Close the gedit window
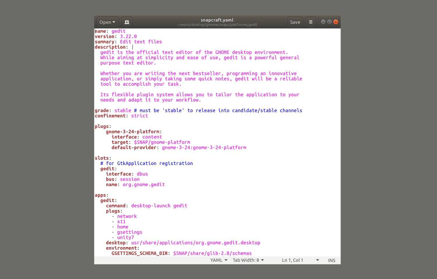Screen dimensions: 437x279 coord(336,22)
